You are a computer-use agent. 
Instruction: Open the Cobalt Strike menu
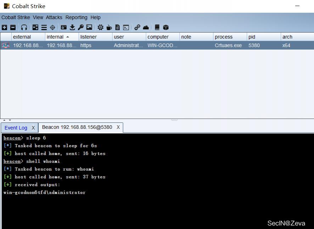pyautogui.click(x=16, y=17)
